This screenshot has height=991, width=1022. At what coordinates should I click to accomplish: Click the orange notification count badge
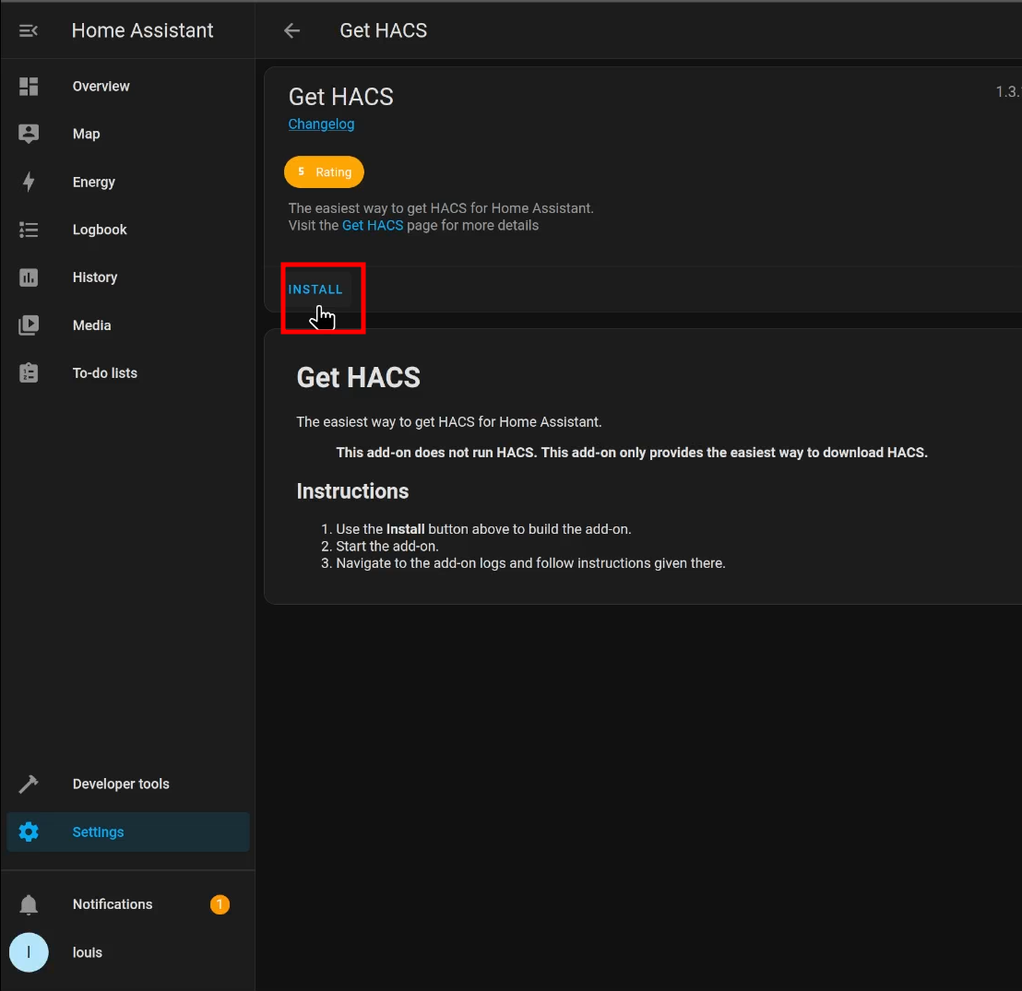(x=220, y=904)
